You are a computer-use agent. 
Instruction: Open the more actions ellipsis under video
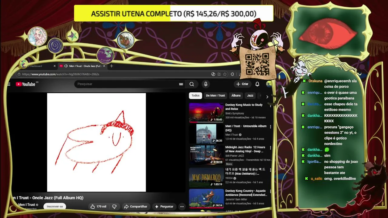(182, 206)
